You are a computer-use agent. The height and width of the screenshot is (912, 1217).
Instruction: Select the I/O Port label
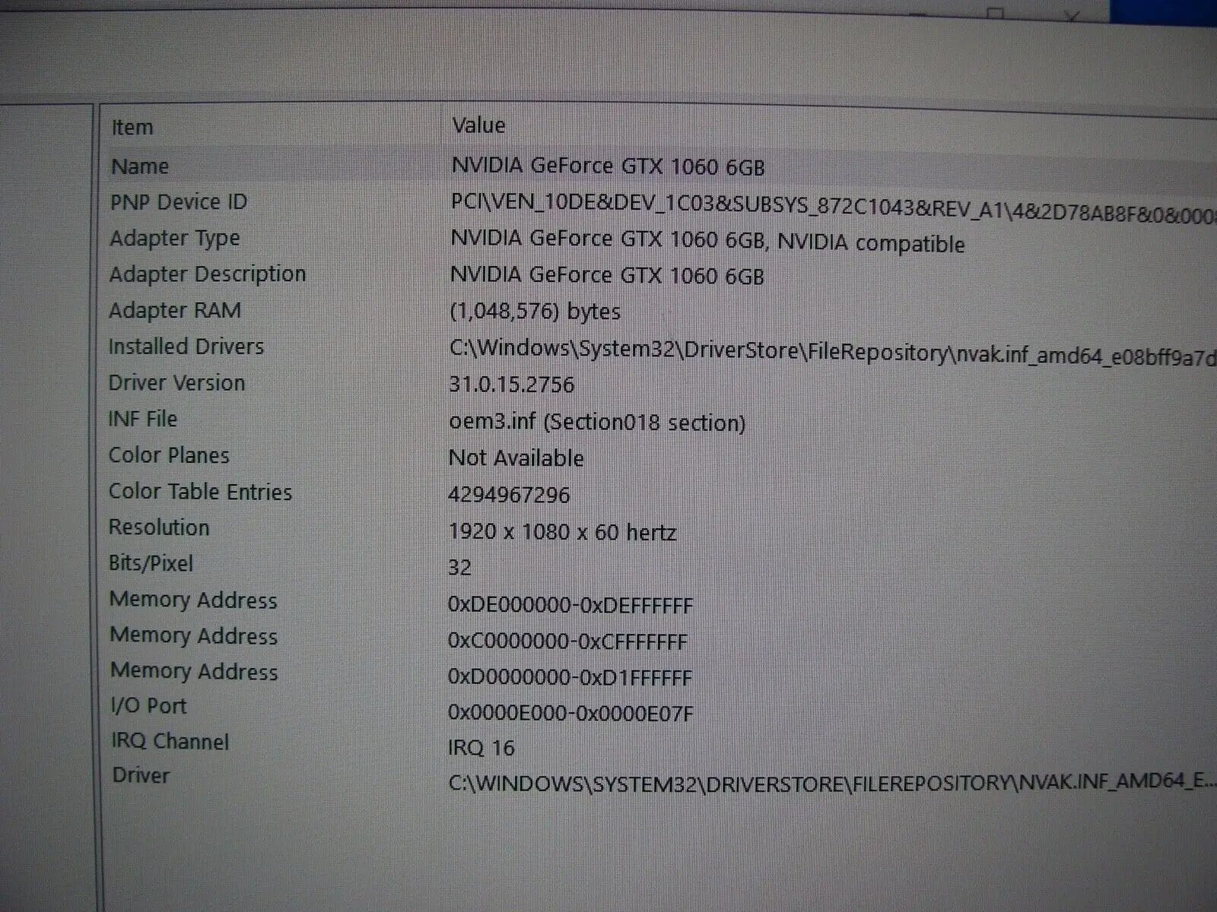148,705
